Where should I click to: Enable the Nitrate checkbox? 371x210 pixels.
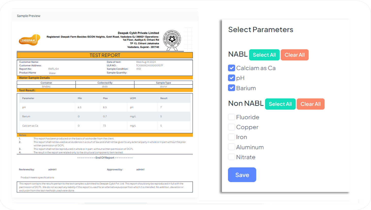click(231, 157)
